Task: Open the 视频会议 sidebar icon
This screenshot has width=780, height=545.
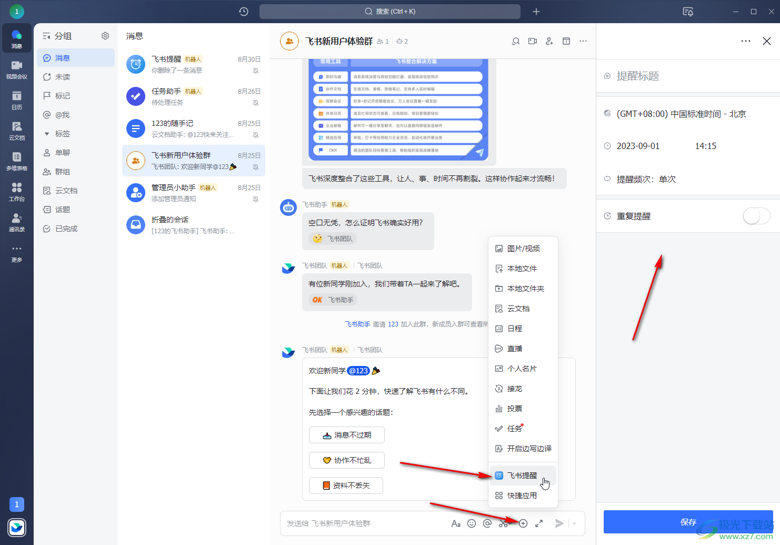Action: (x=17, y=69)
